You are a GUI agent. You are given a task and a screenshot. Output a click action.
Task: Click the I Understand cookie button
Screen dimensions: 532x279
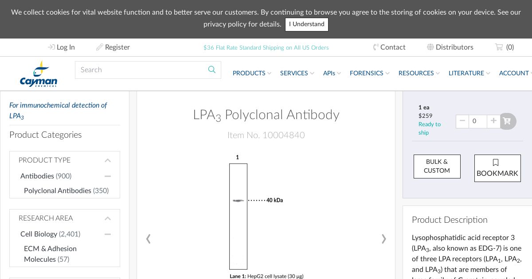pyautogui.click(x=307, y=24)
